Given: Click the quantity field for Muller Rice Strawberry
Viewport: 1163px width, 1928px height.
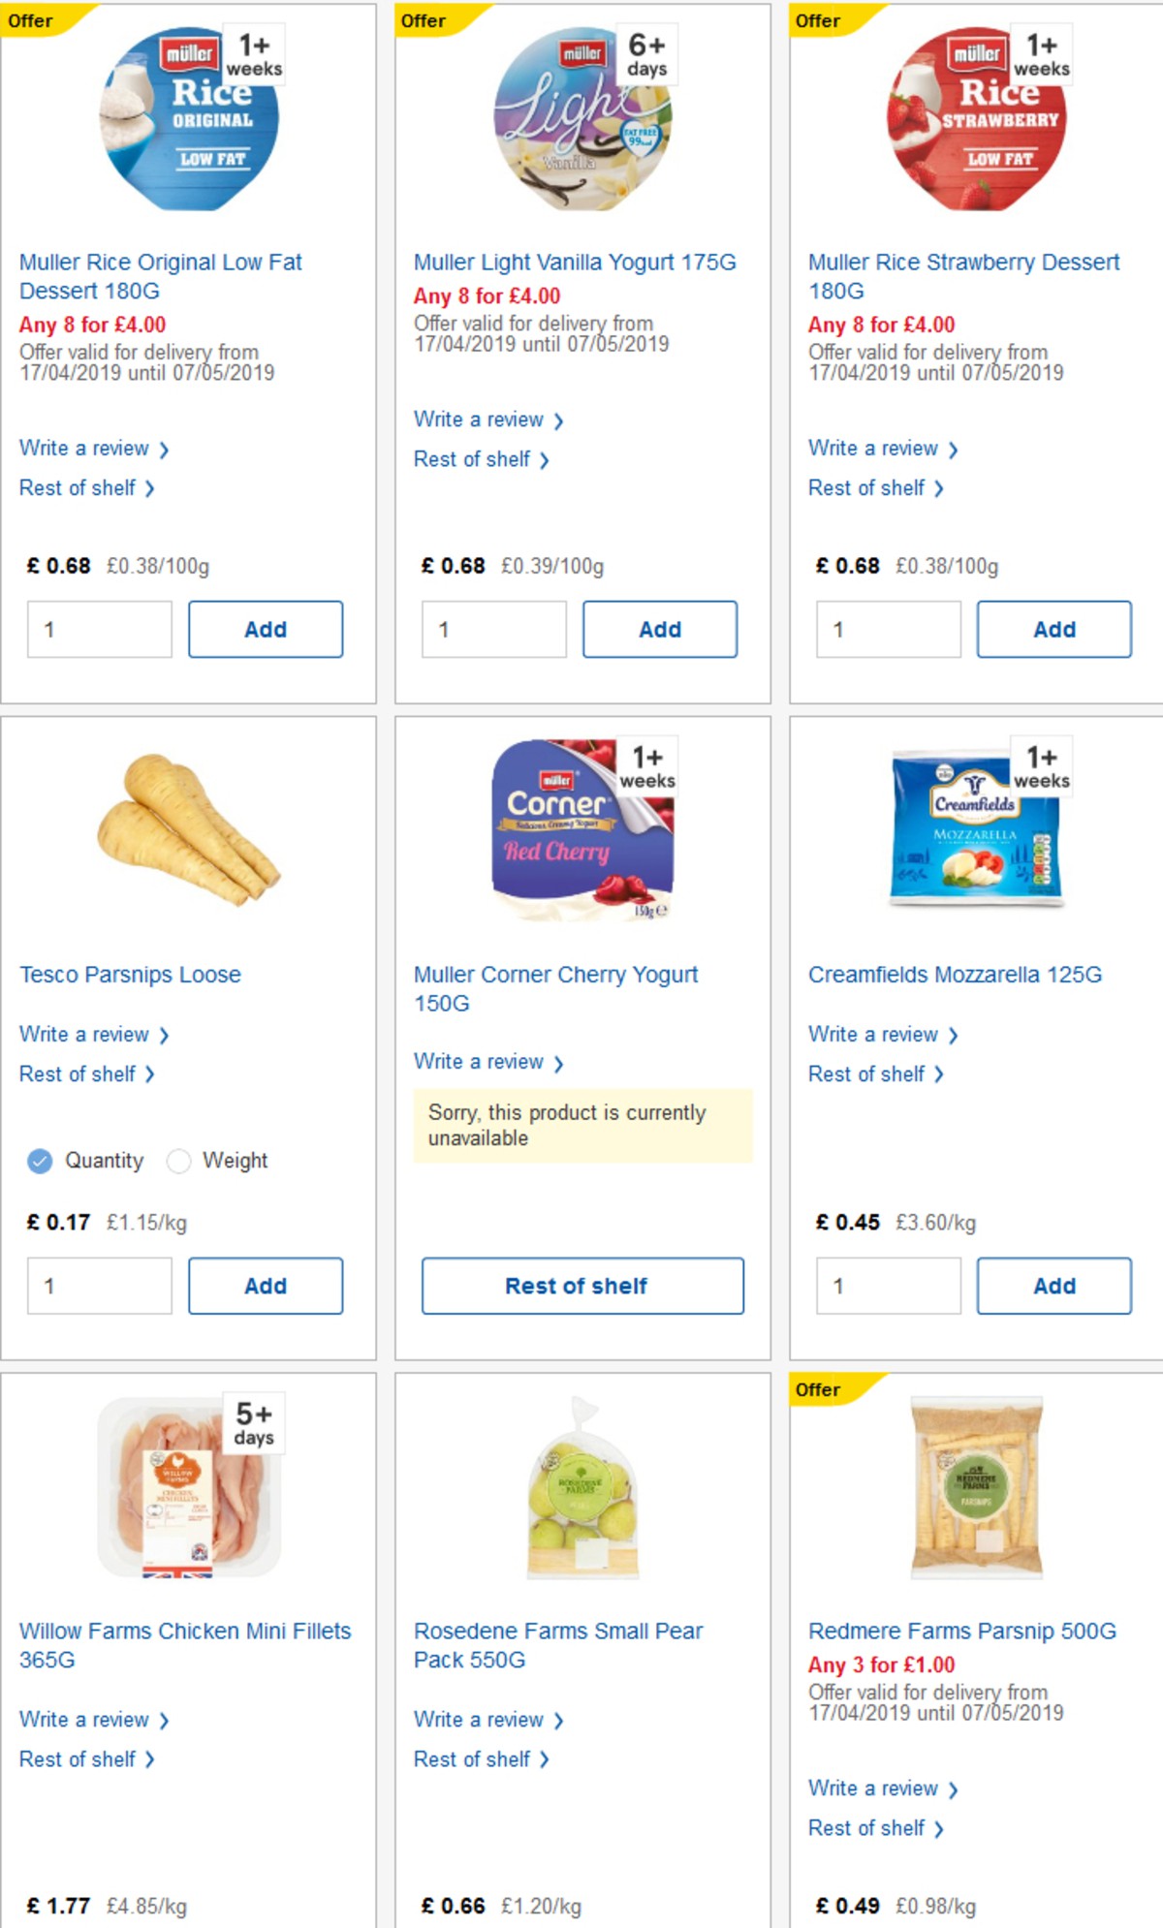Looking at the screenshot, I should pos(888,628).
